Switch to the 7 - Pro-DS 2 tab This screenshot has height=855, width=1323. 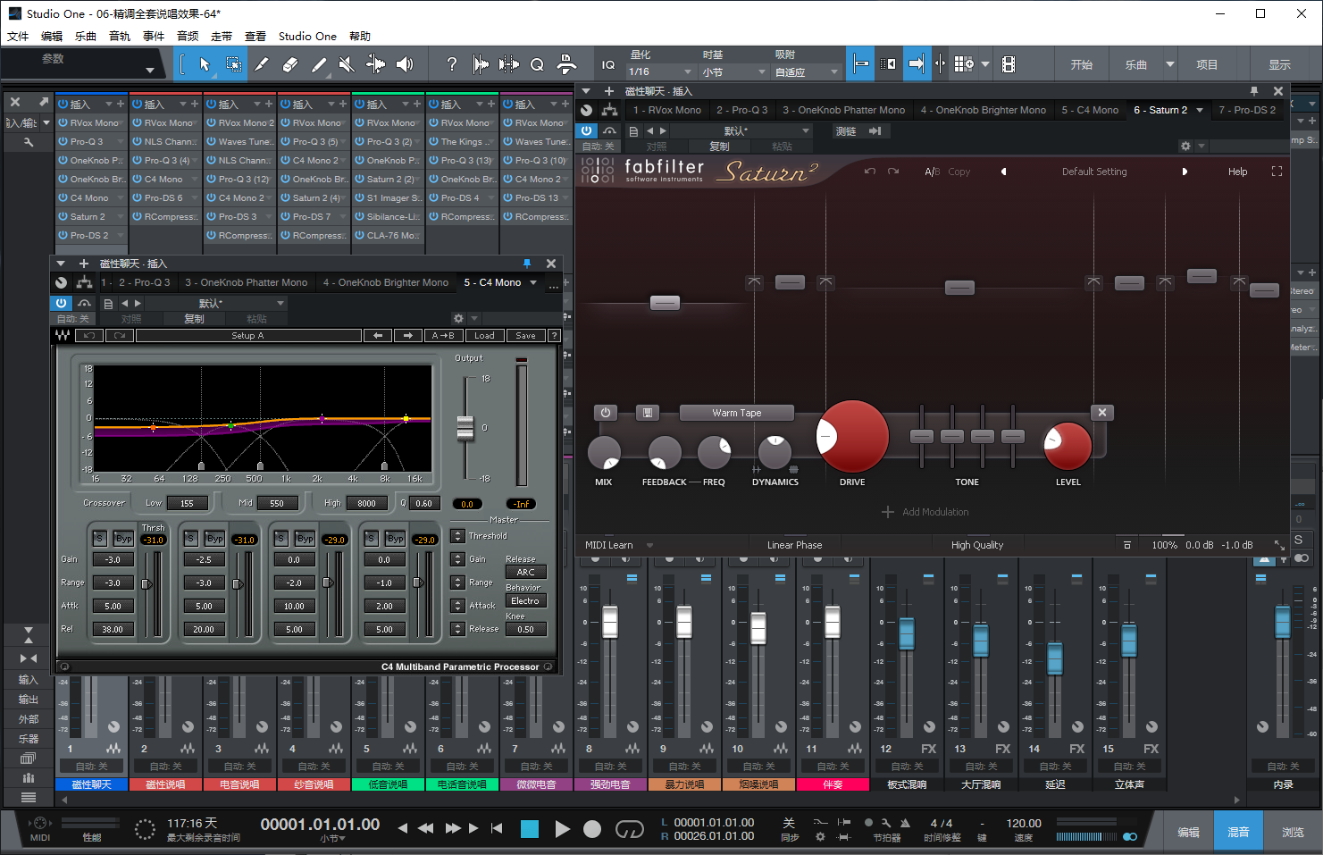tap(1247, 110)
